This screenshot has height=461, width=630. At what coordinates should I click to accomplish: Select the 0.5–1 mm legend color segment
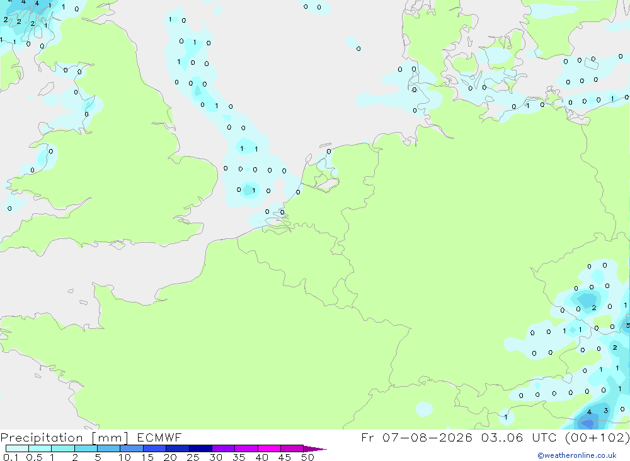[x=40, y=448]
